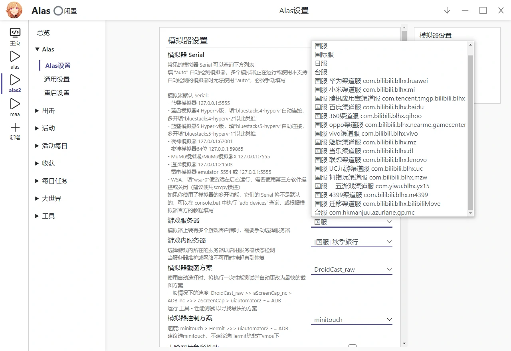Click the avatar logo in title bar
This screenshot has height=351, width=511.
14,10
